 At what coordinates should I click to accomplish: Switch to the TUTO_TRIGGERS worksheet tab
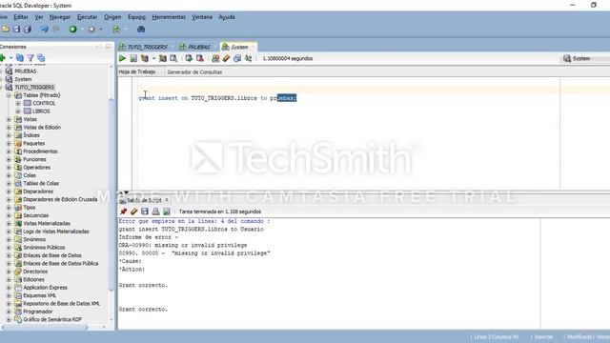pyautogui.click(x=147, y=47)
